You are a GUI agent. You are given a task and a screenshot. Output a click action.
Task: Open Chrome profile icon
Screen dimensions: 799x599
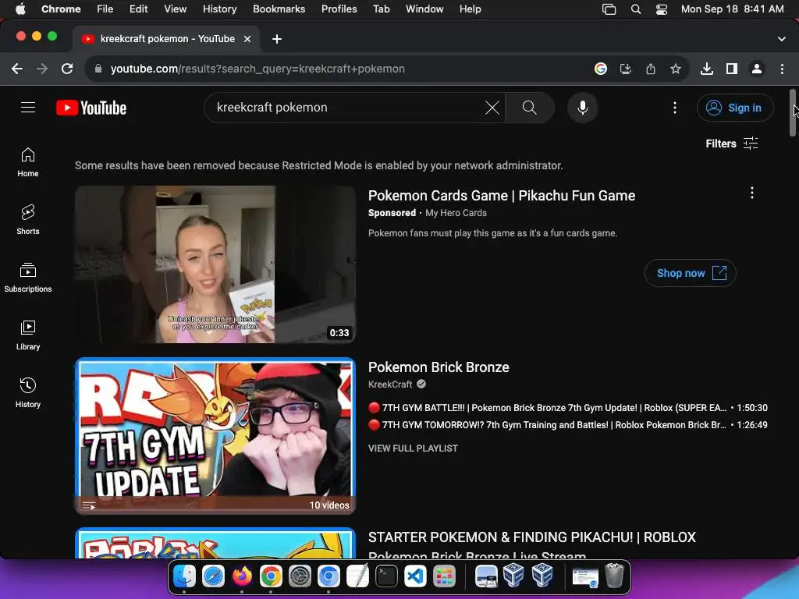pyautogui.click(x=757, y=69)
